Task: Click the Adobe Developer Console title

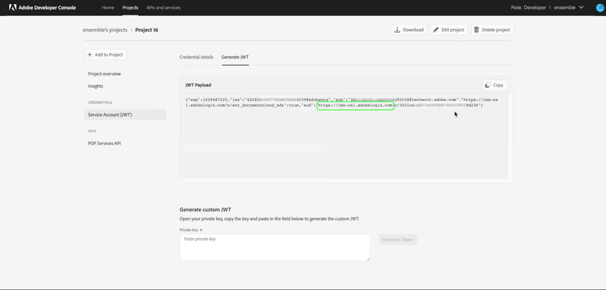Action: pos(47,7)
